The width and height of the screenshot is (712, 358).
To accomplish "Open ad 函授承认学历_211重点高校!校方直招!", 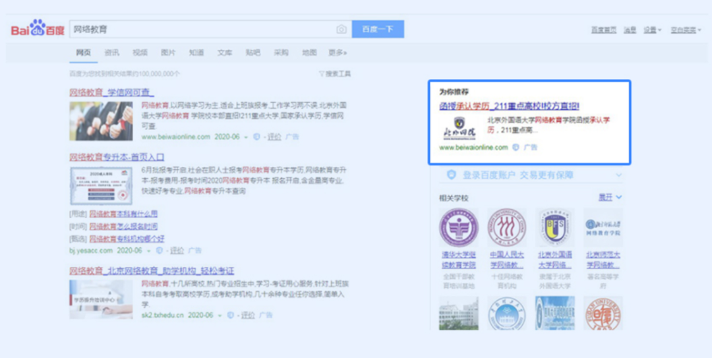I will 509,106.
